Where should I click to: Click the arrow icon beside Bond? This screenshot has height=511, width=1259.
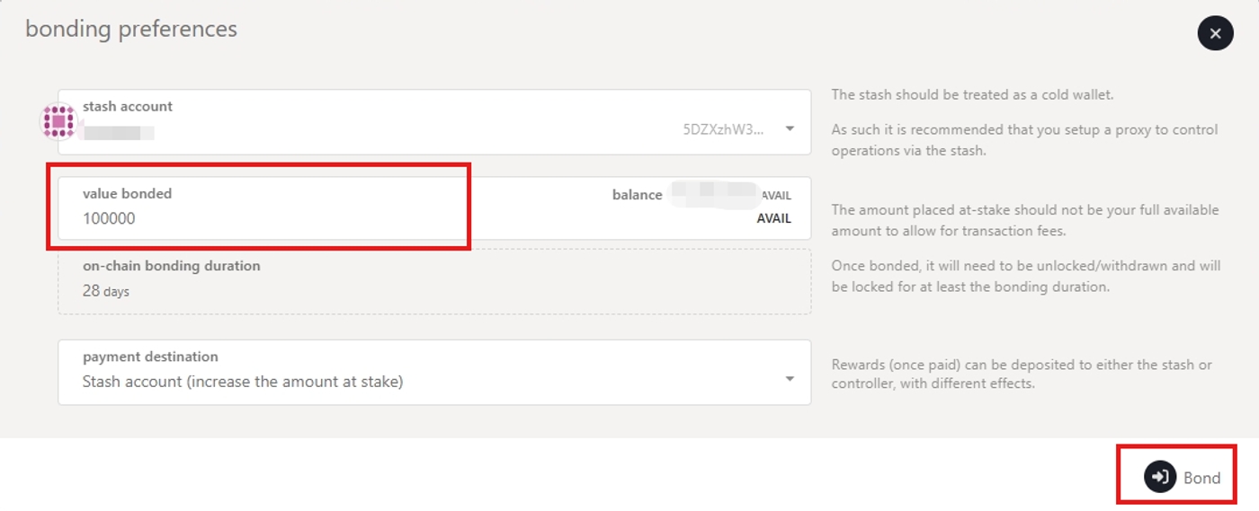[1160, 477]
